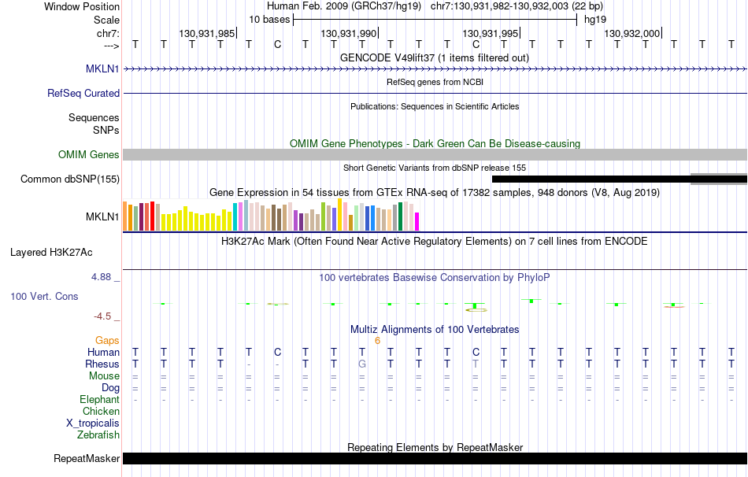Open MKLN1 label of the GENCODE track

[x=102, y=68]
